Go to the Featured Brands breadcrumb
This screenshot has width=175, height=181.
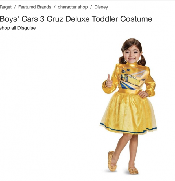tap(35, 7)
